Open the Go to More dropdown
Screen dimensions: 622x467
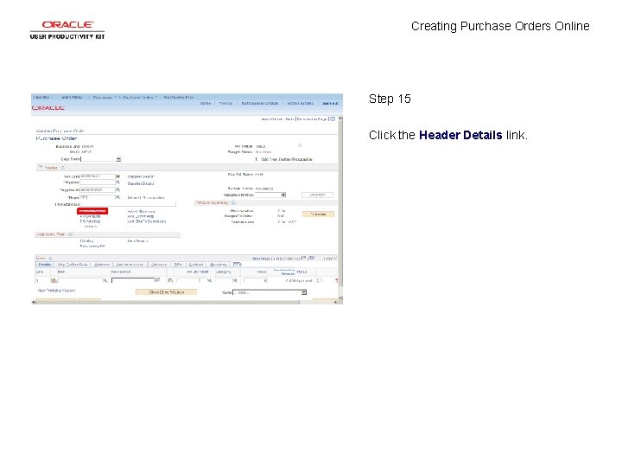point(303,292)
